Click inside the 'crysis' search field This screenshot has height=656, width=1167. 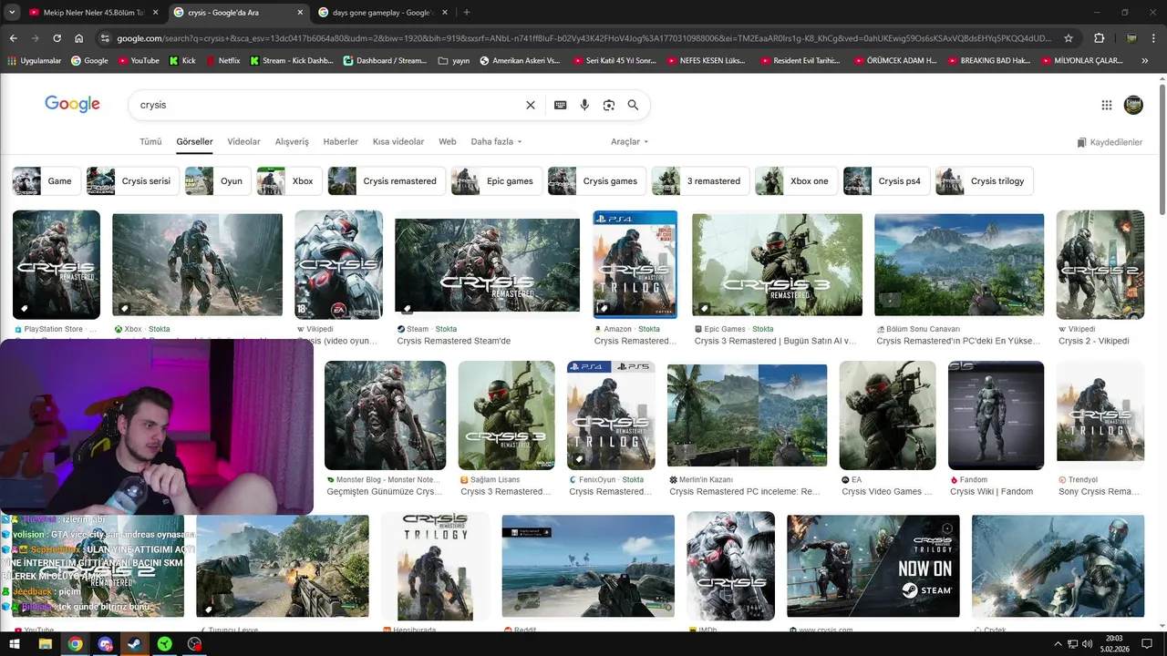(x=328, y=105)
